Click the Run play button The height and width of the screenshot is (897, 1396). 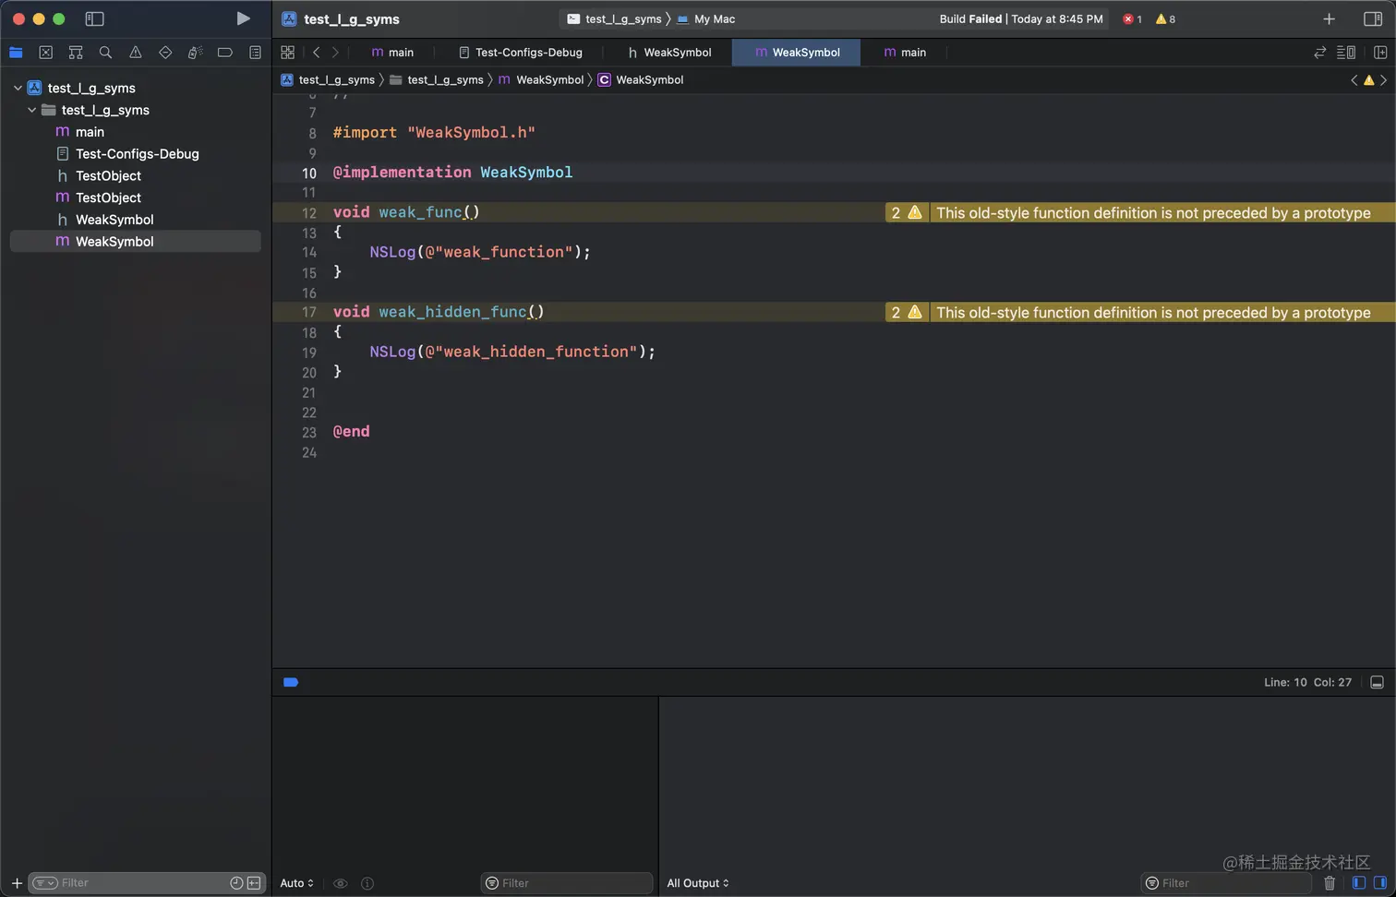click(243, 18)
